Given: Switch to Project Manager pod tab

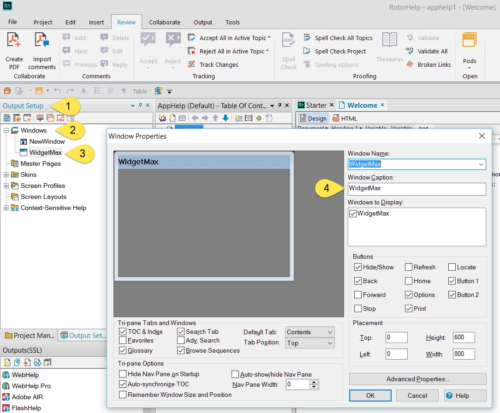Looking at the screenshot, I should (30, 335).
